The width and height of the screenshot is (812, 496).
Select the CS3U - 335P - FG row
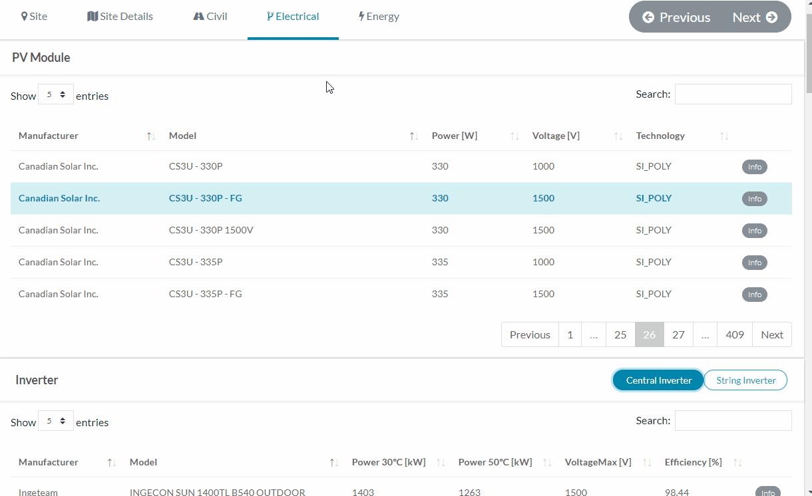[401, 294]
